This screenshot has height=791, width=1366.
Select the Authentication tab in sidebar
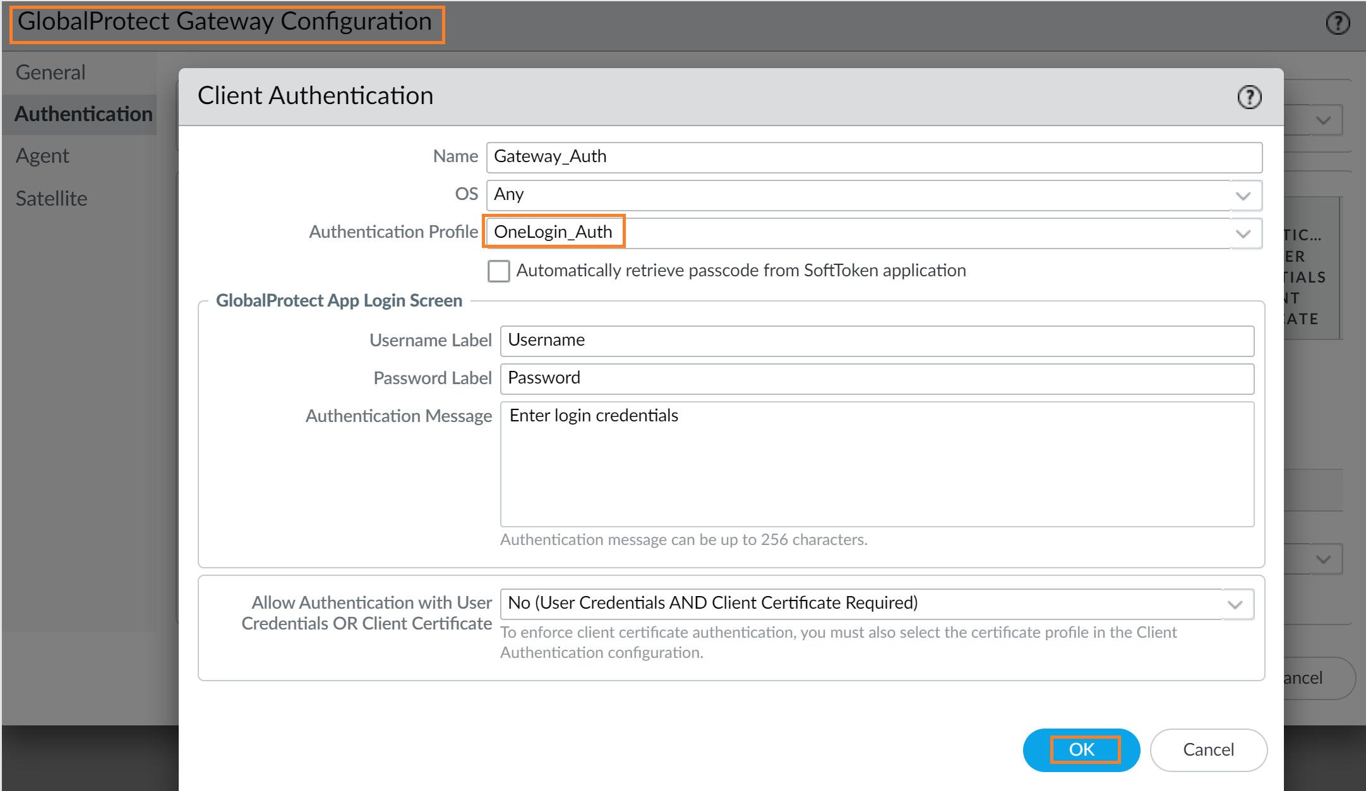click(83, 114)
